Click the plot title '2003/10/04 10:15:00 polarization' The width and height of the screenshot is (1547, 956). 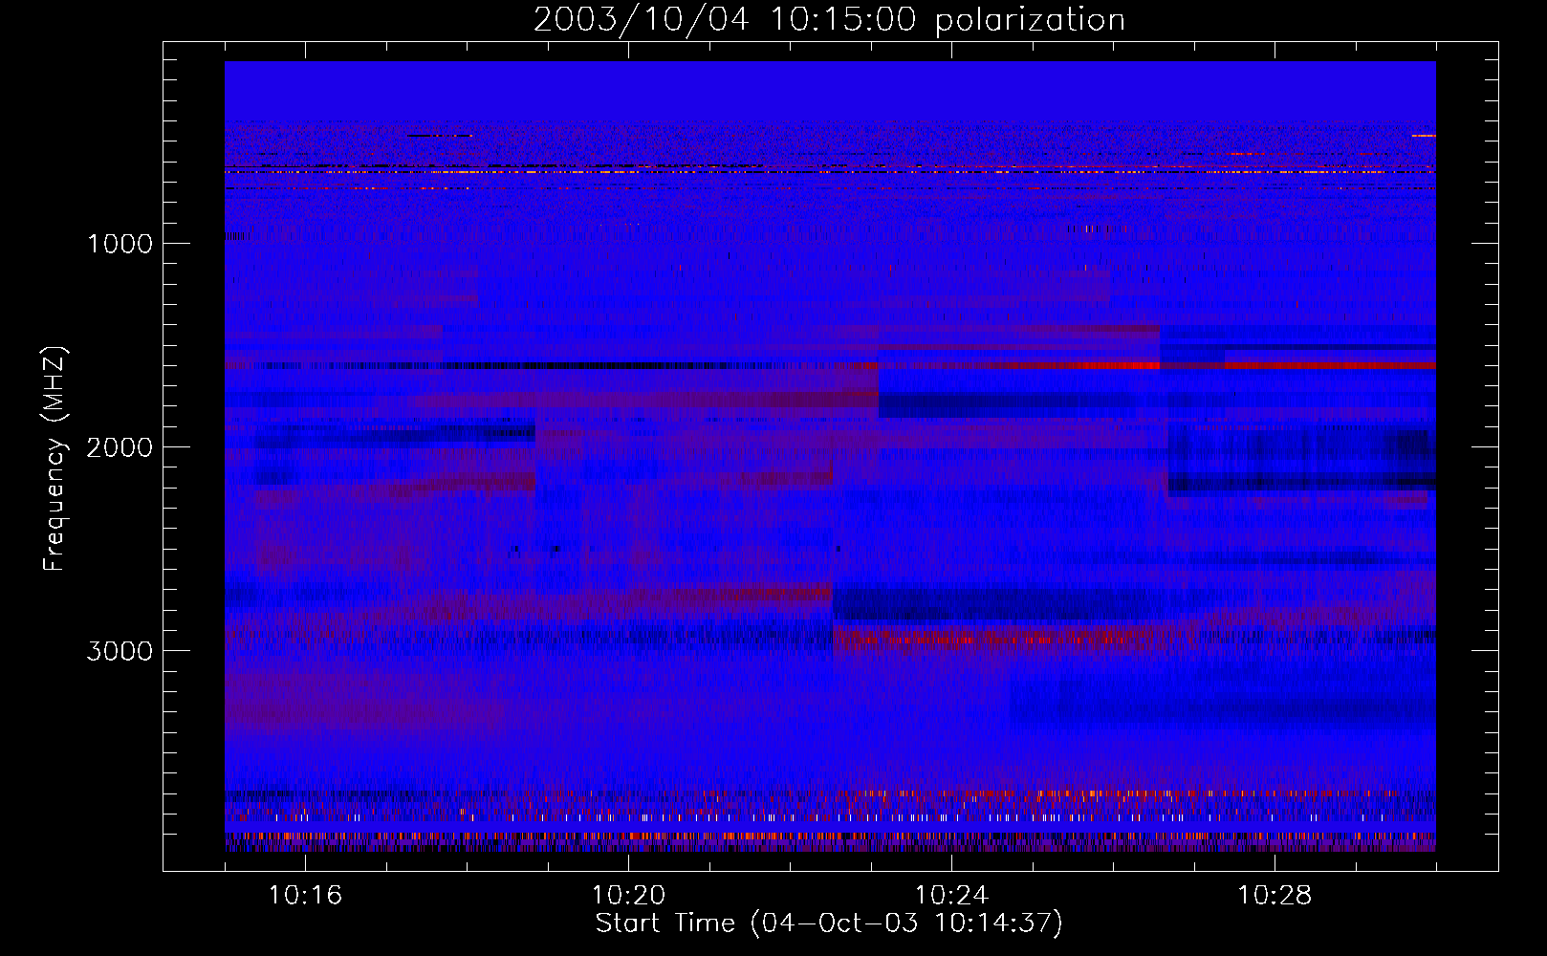pyautogui.click(x=829, y=20)
